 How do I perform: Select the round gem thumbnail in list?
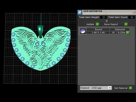83,31
